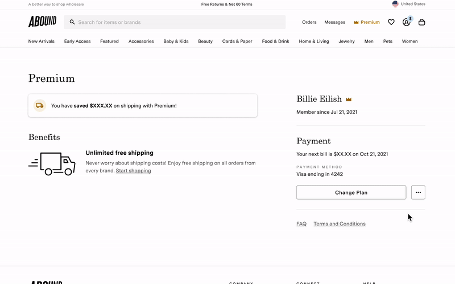455x284 pixels.
Task: Select the Men category
Action: click(x=369, y=41)
